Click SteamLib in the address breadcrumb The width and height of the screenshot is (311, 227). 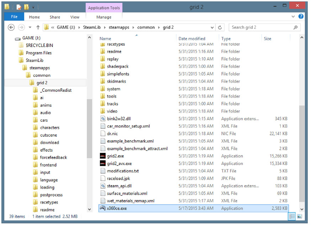[96, 27]
